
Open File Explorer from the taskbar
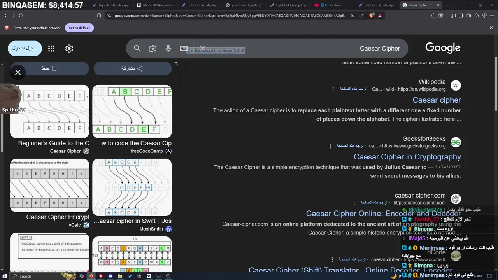(120, 276)
